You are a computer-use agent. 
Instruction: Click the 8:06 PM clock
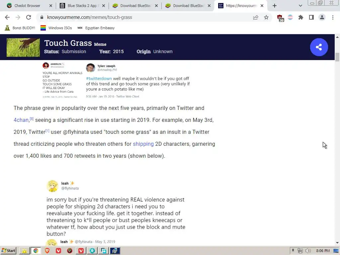323,251
